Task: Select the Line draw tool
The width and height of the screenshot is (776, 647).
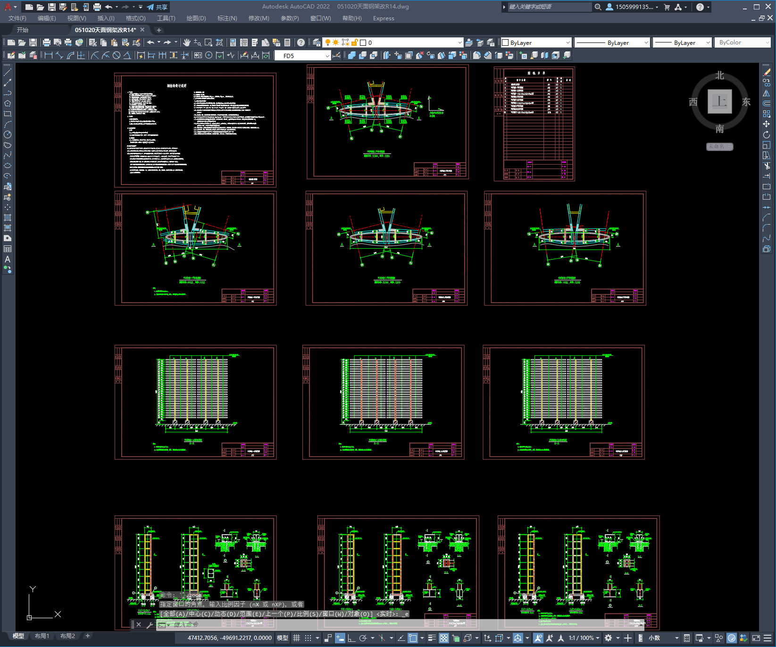Action: click(x=8, y=72)
